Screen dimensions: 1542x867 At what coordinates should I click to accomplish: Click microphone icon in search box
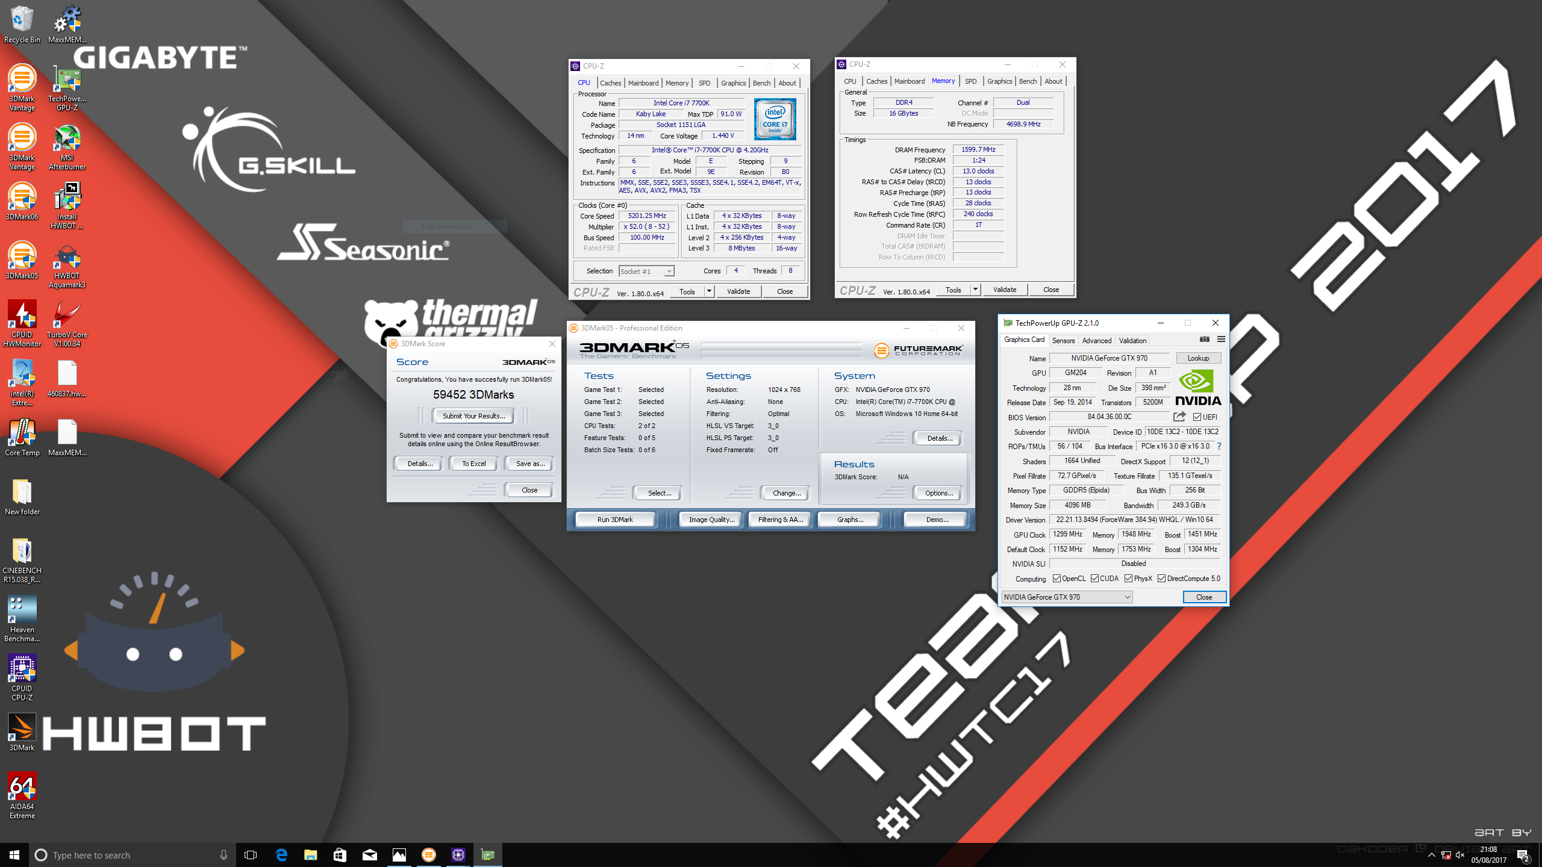223,855
